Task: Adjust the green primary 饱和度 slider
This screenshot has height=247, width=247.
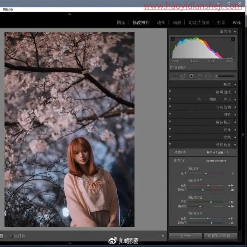Action: pos(206,206)
